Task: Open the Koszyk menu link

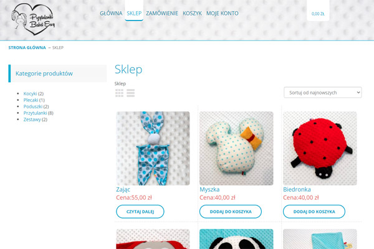Action: coord(192,13)
